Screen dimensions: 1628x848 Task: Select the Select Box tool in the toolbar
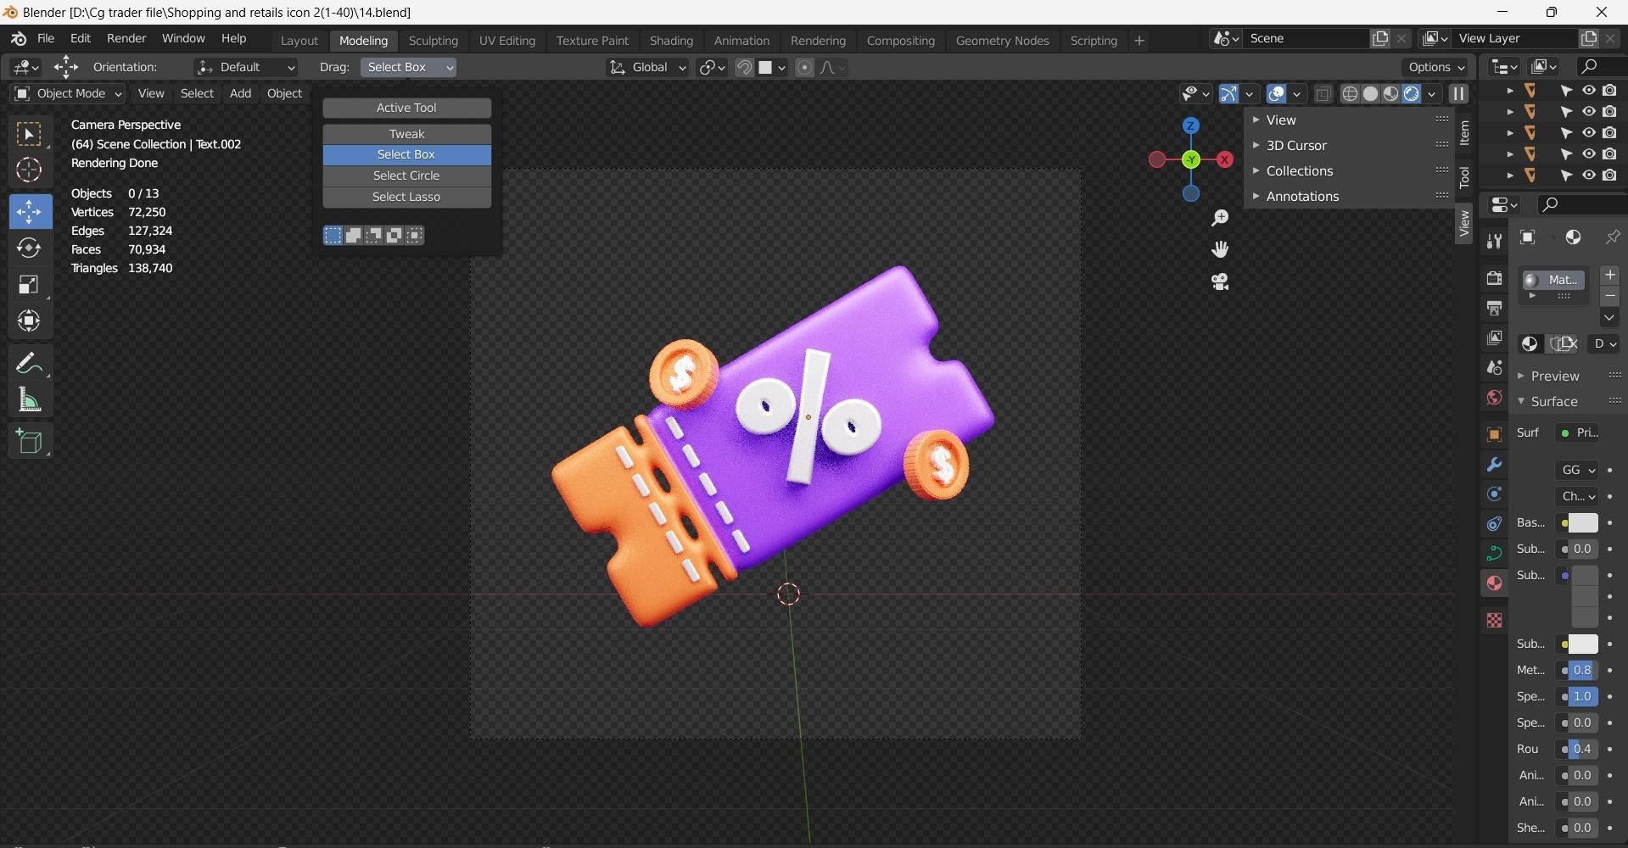coord(29,135)
